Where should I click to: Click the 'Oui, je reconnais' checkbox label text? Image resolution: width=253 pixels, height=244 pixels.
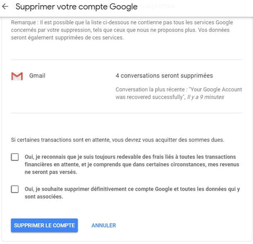point(132,164)
